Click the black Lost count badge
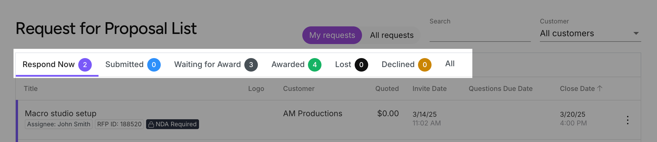Viewport: 657px width, 142px height. (361, 65)
